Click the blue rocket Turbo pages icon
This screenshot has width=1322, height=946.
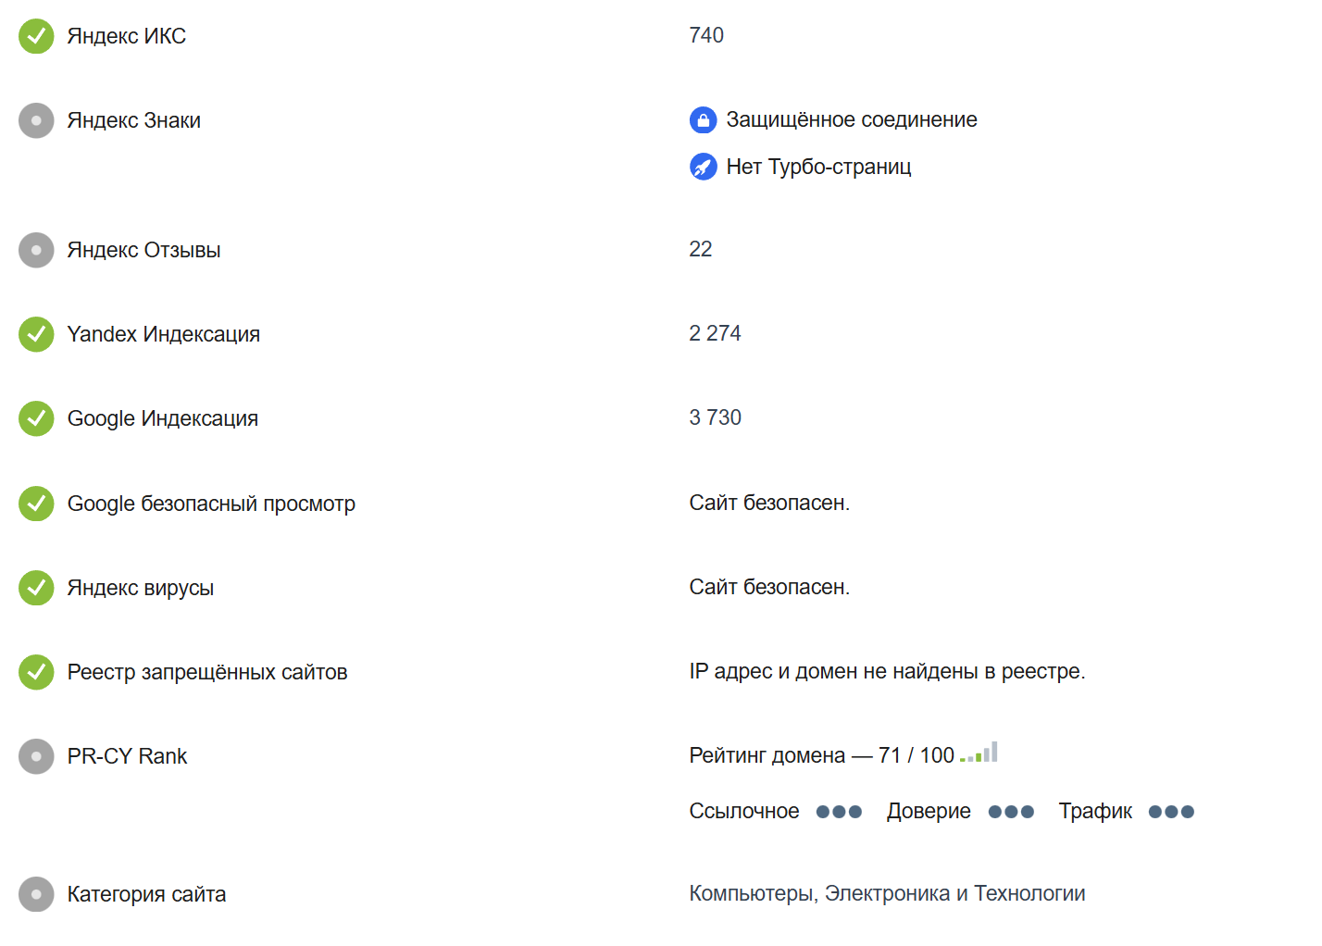coord(703,167)
